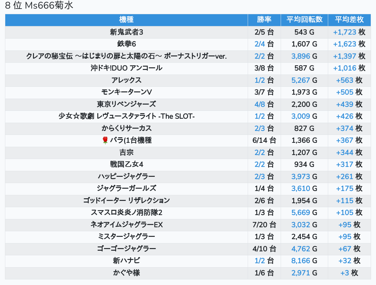This screenshot has height=285, width=376.
Task: Open the からくりサーカス entry
Action: [x=126, y=128]
